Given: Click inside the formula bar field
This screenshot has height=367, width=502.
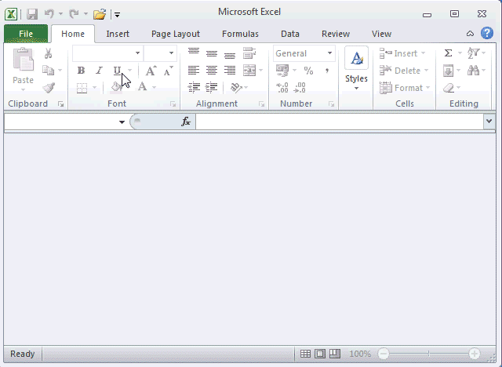Looking at the screenshot, I should pos(337,122).
